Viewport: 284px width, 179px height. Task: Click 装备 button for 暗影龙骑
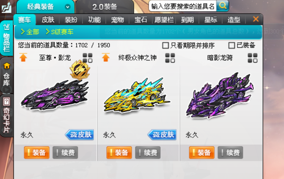(x=201, y=152)
